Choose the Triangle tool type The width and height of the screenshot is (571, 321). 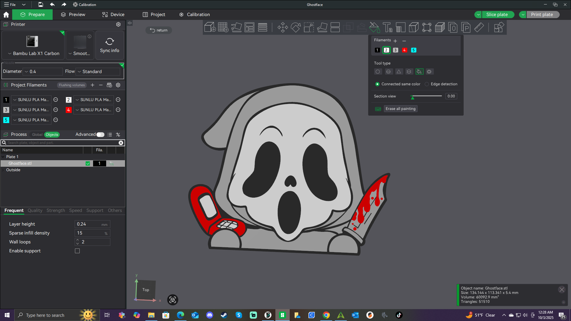(399, 72)
